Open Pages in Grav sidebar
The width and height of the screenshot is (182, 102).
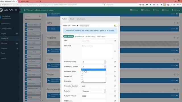click(x=3, y=33)
